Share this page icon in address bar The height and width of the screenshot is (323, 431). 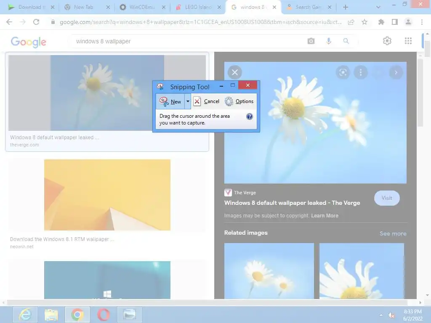pyautogui.click(x=351, y=22)
